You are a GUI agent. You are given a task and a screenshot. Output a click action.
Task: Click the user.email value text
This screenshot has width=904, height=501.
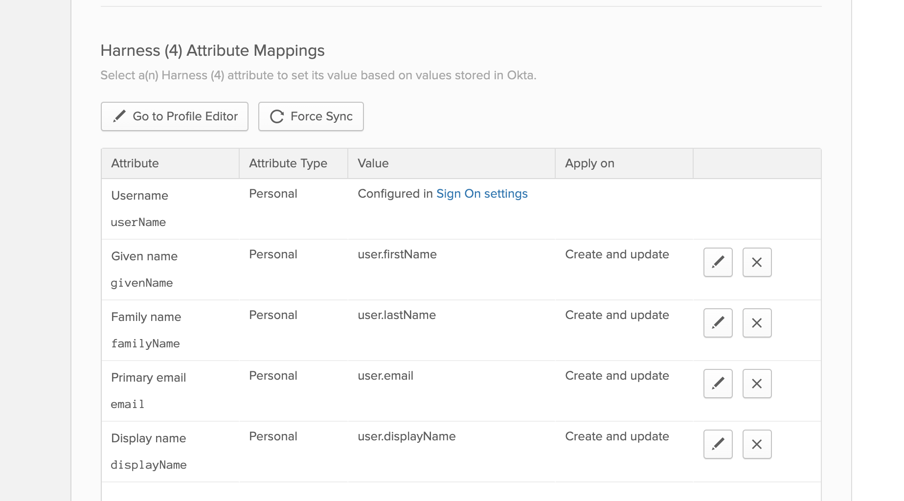click(385, 376)
